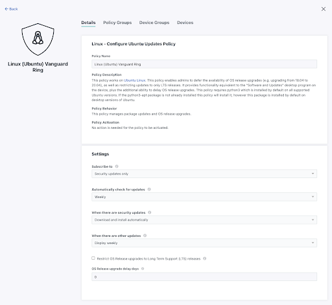This screenshot has height=305, width=332.
Task: Edit OS Release upgrade delay days field
Action: point(204,277)
